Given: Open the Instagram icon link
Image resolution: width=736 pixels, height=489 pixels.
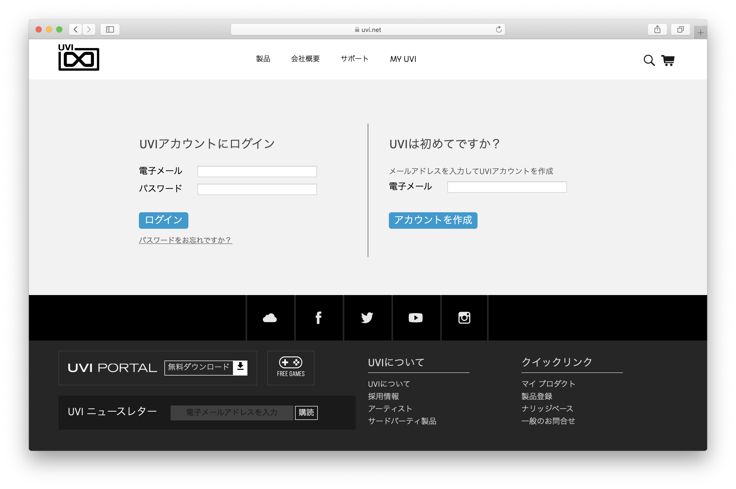Looking at the screenshot, I should click(464, 318).
